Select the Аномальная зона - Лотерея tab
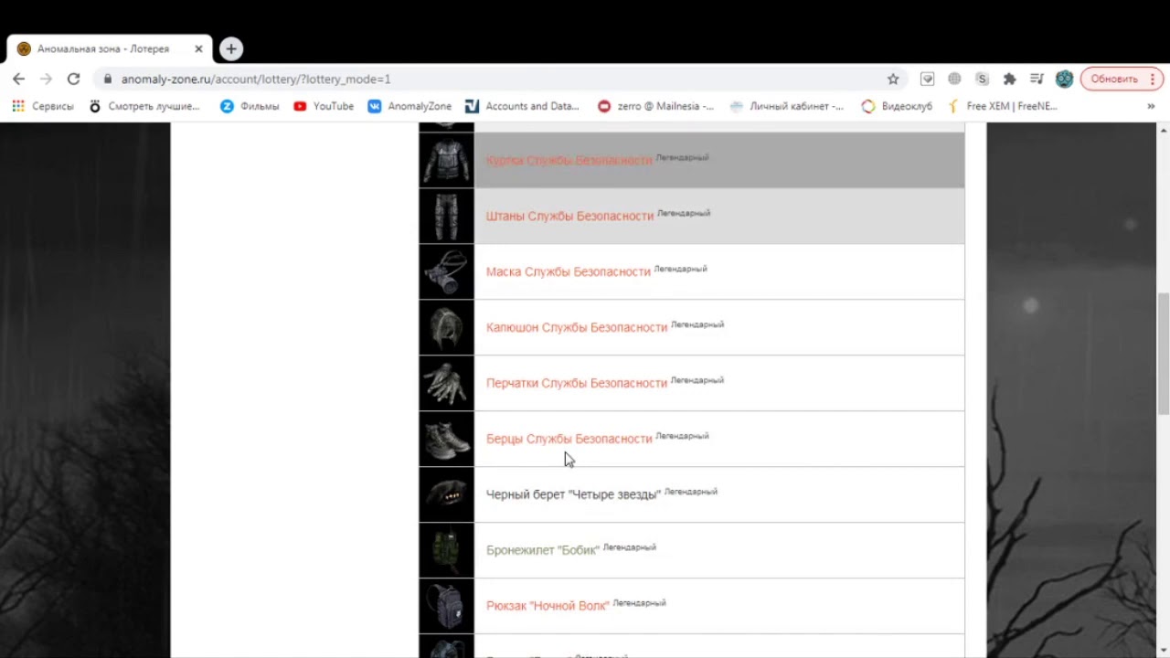The image size is (1170, 658). point(110,48)
